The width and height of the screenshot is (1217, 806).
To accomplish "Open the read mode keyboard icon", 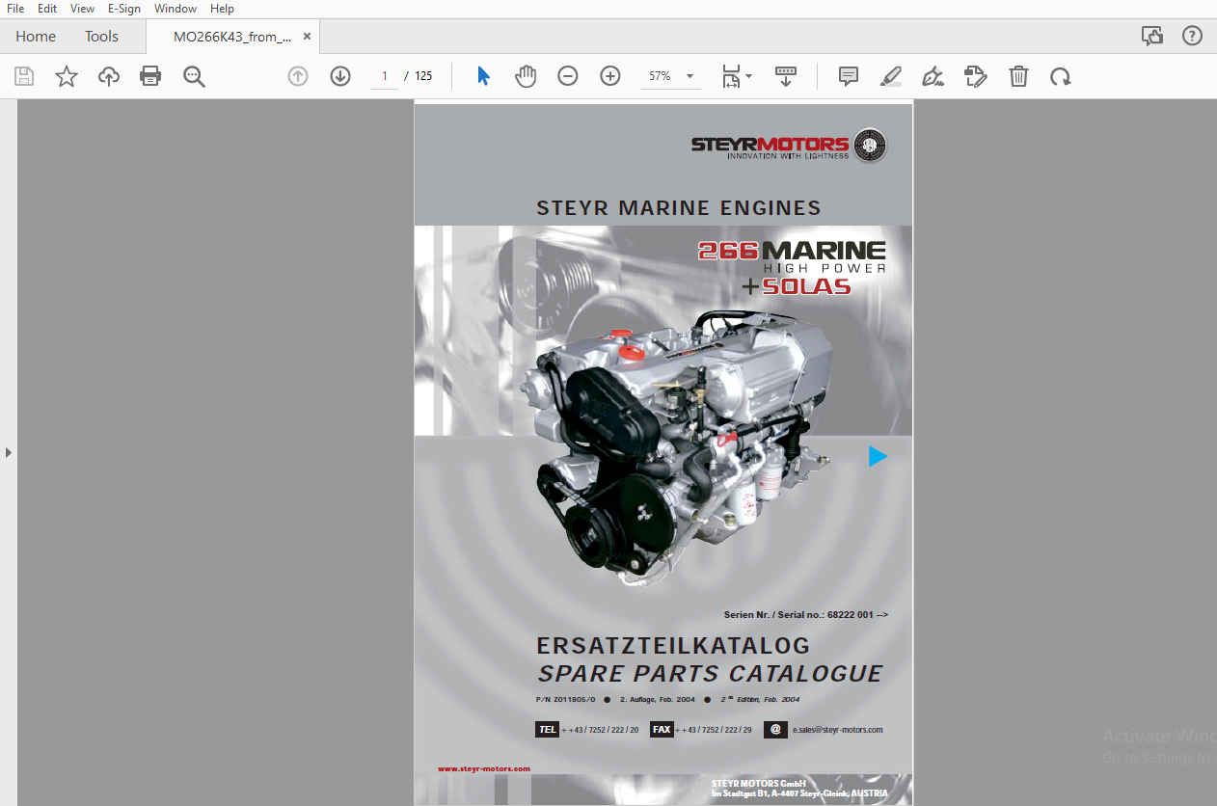I will coord(786,76).
